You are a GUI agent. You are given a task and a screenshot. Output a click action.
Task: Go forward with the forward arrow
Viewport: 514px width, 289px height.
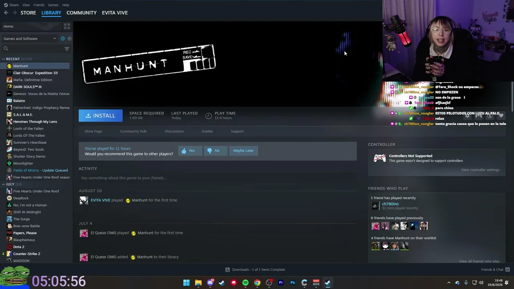(x=14, y=13)
